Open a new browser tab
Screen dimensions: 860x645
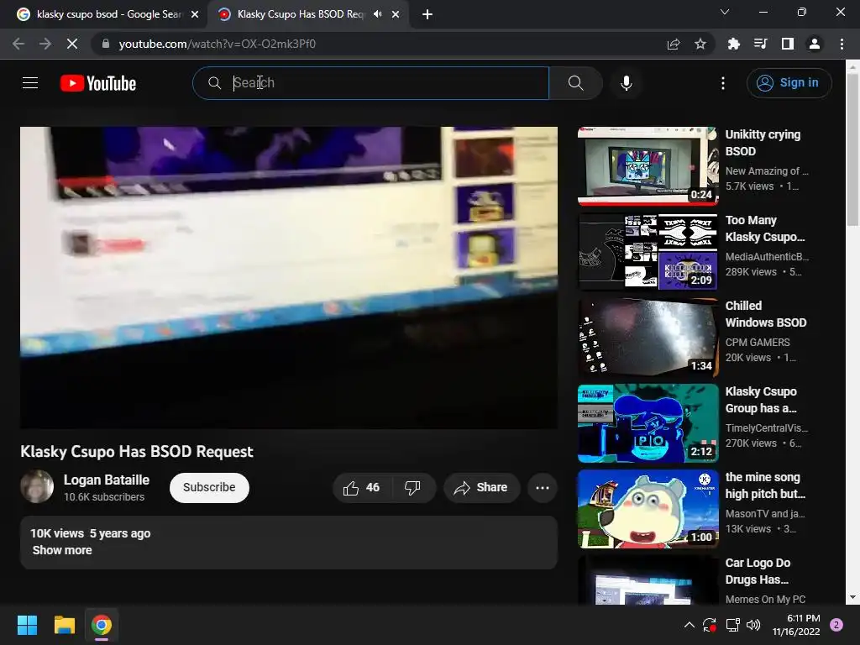[x=427, y=14]
